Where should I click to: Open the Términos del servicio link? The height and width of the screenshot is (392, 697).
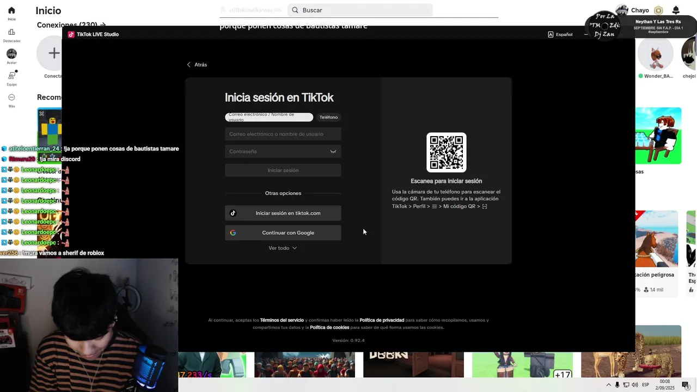pyautogui.click(x=282, y=320)
